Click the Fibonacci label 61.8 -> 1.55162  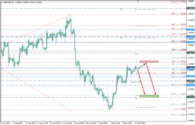[179, 58]
